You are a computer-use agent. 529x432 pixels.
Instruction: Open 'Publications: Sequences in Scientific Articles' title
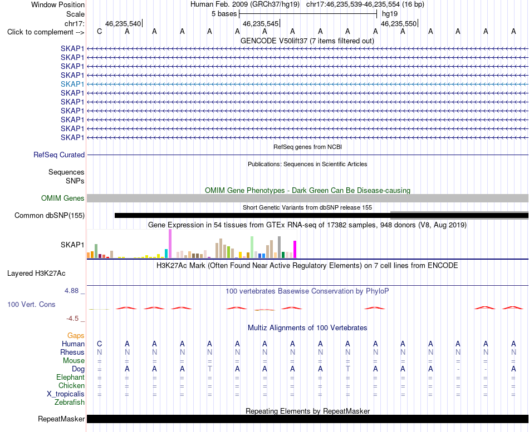[307, 164]
